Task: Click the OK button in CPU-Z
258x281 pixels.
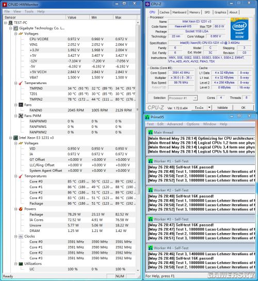Action: click(x=244, y=108)
